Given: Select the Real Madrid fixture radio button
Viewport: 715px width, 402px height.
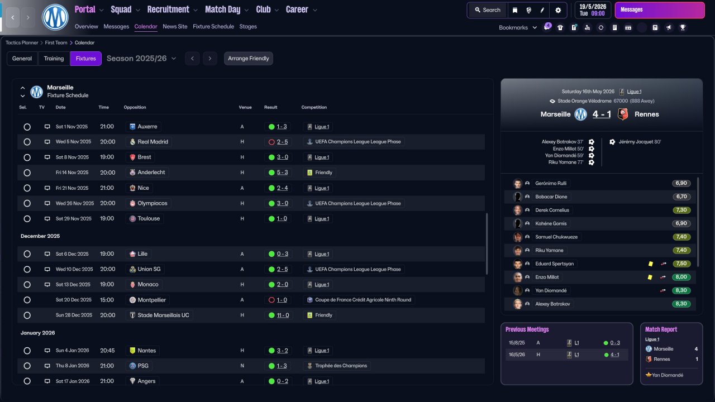Looking at the screenshot, I should [27, 142].
